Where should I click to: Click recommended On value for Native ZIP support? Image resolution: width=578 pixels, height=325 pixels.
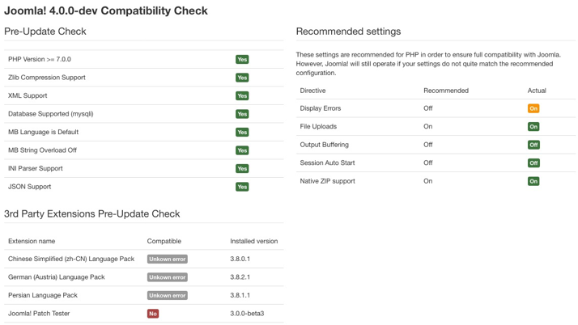[428, 181]
